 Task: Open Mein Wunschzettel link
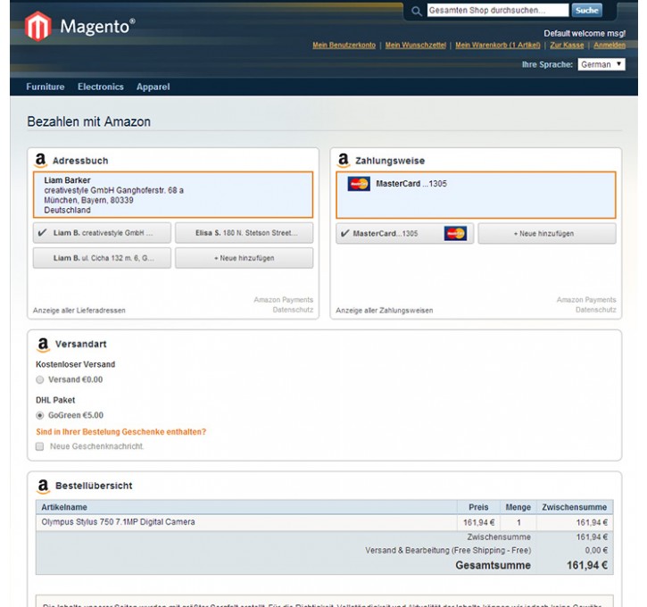pos(416,46)
